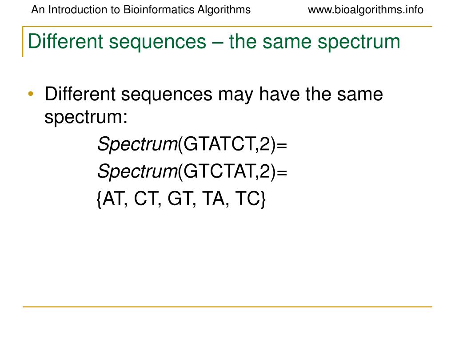Viewport: 455px width, 341px height.
Task: Click the word 'spectrum:' in the bullet
Action: click(x=86, y=117)
